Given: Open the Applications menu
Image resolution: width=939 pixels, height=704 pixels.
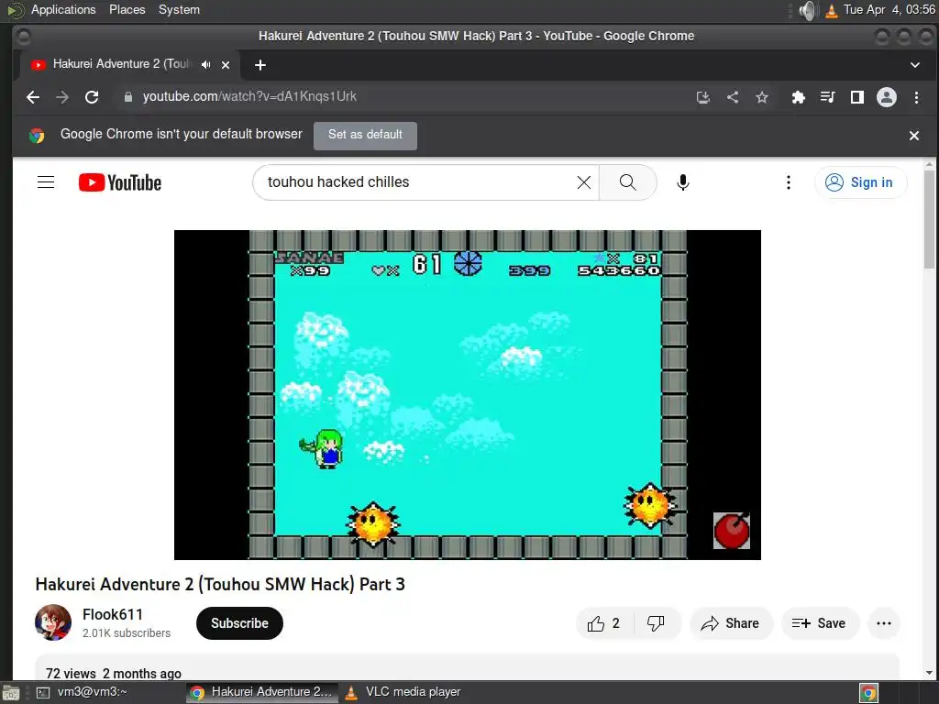Looking at the screenshot, I should (63, 9).
